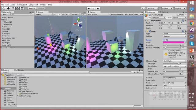Open the Render Mode dropdown
The image size is (196, 110).
point(175,85)
